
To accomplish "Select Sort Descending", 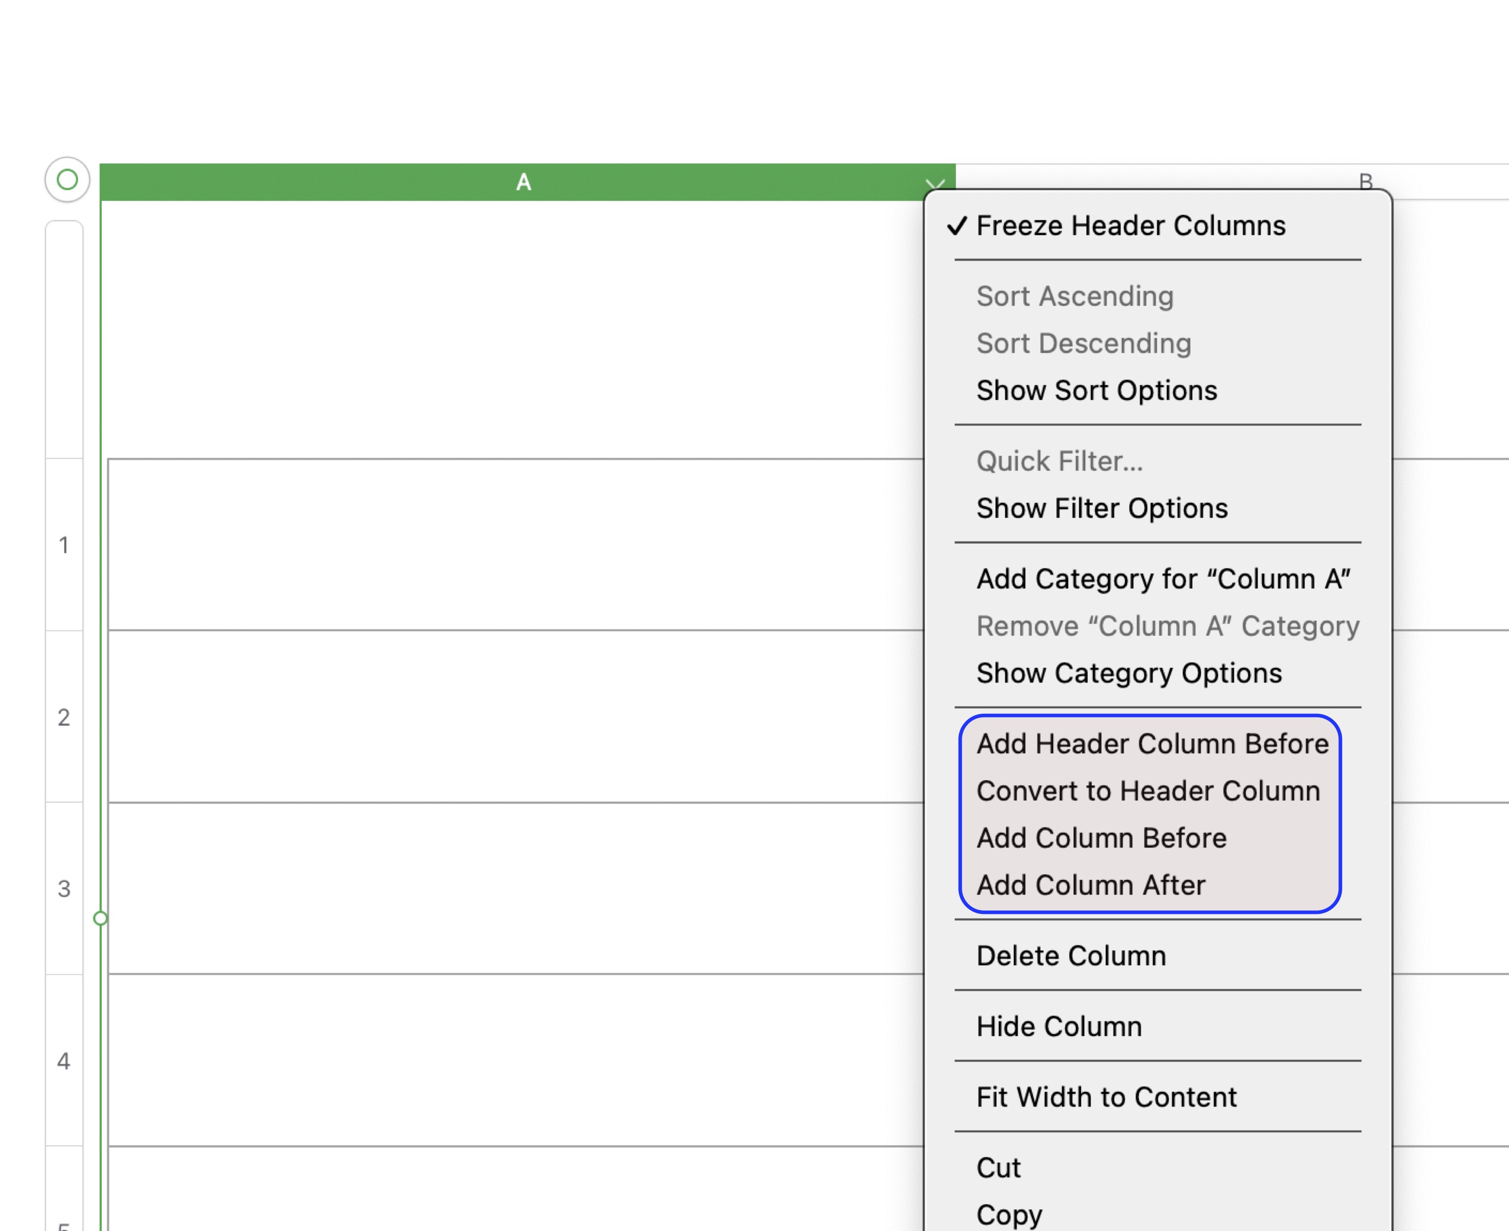I will pos(1084,343).
